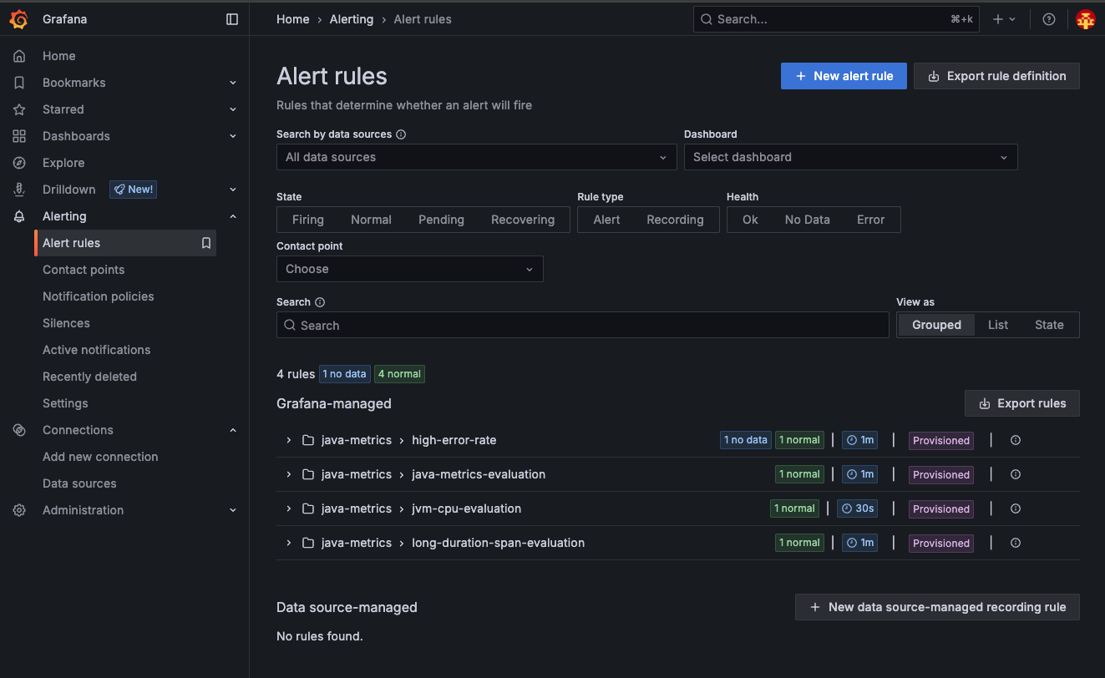The image size is (1105, 678).
Task: Expand the high-error-rate rule group
Action: (x=289, y=440)
